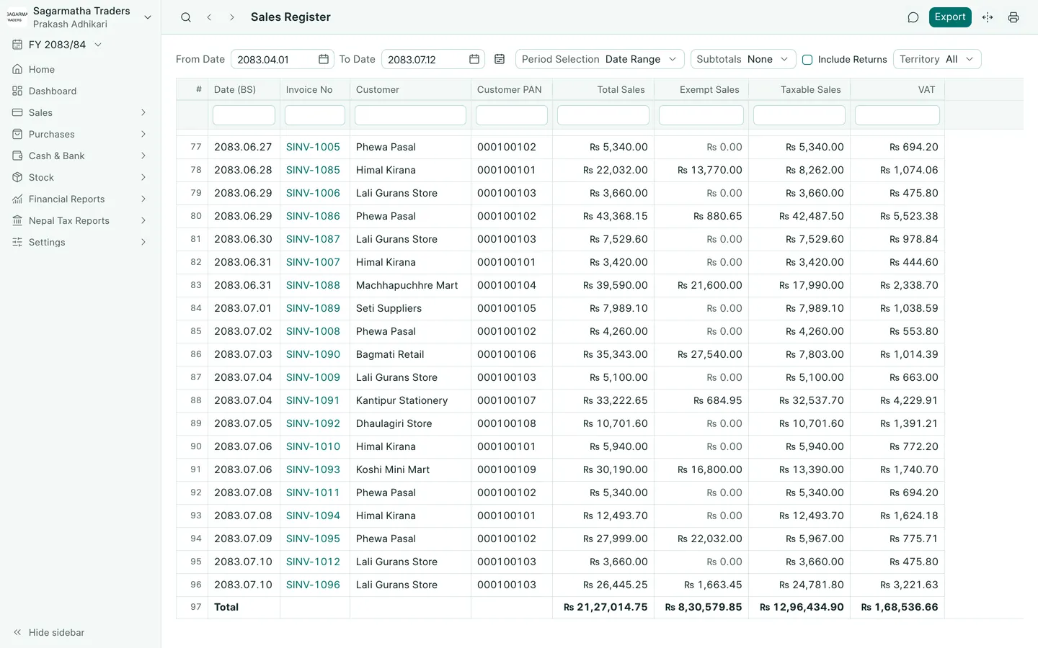1038x648 pixels.
Task: Open invoice SINV-1088 link
Action: 313,285
